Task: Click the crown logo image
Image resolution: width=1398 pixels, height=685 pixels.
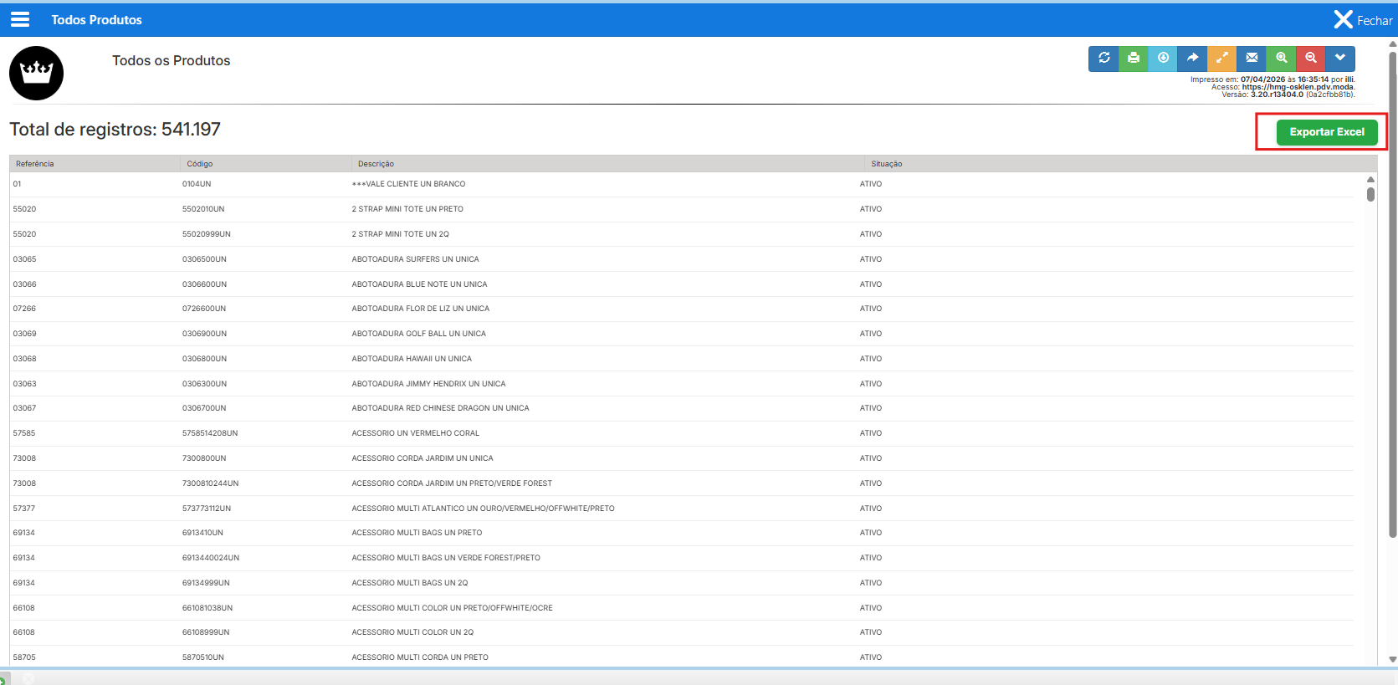Action: [37, 73]
